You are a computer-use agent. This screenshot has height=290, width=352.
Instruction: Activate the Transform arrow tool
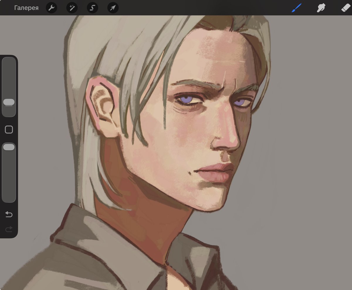click(x=113, y=8)
